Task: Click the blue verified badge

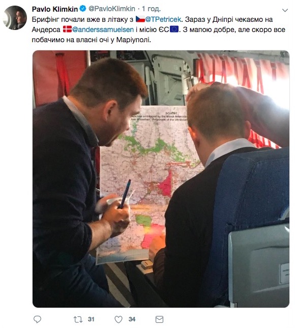Action: pyautogui.click(x=83, y=9)
